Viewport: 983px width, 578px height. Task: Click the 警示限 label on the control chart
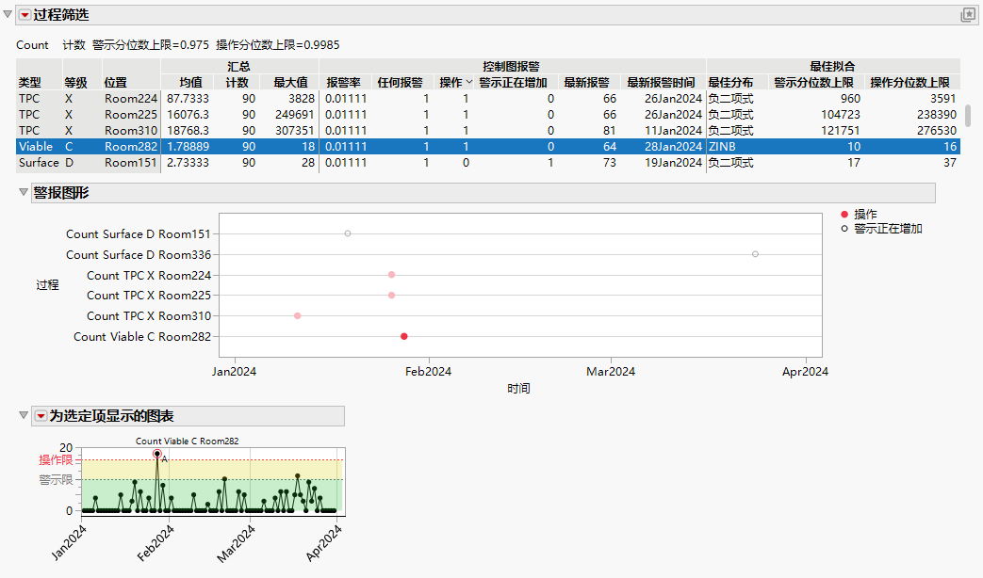coord(56,480)
